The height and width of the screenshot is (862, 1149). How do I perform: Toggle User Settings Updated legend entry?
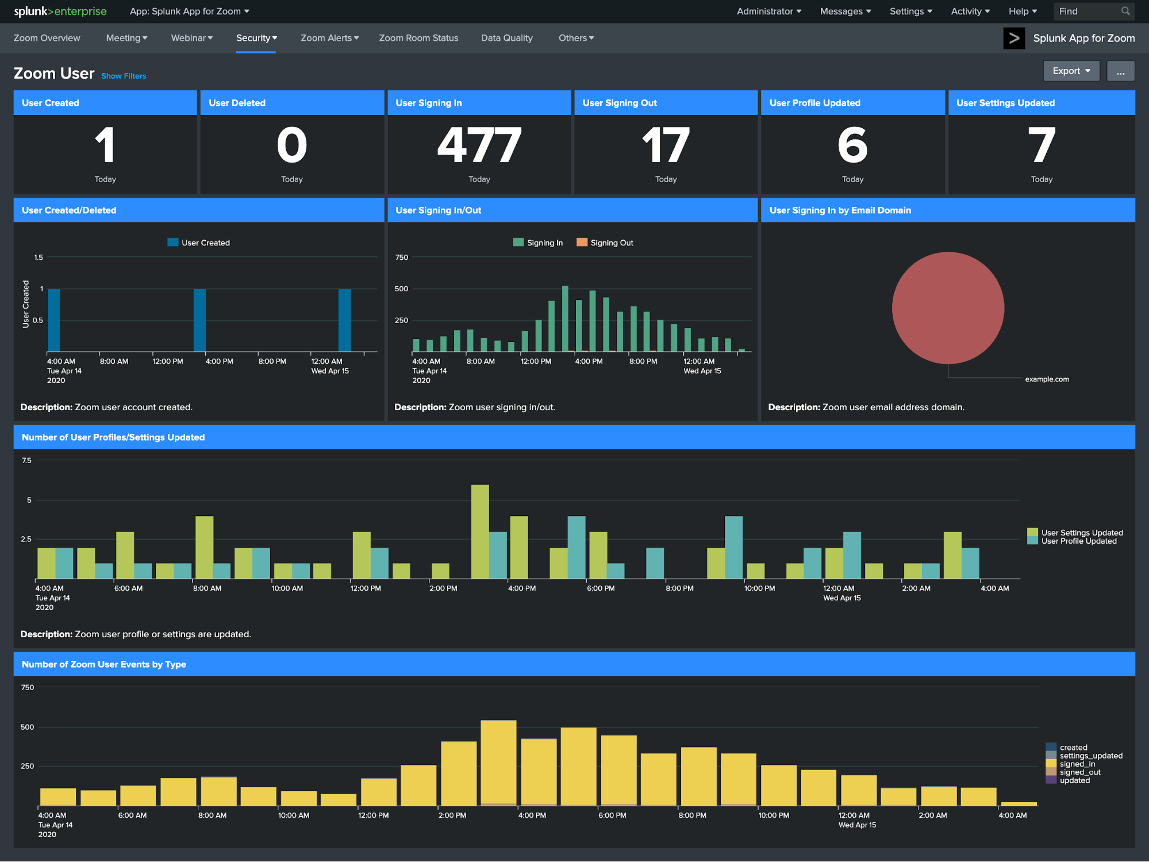[1075, 533]
